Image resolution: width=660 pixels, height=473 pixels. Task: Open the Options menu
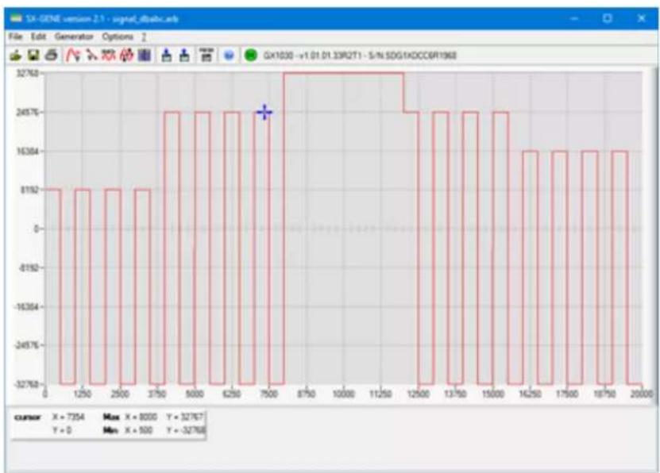118,37
